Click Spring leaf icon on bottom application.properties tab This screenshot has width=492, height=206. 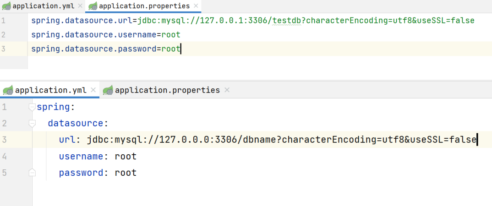pos(108,90)
